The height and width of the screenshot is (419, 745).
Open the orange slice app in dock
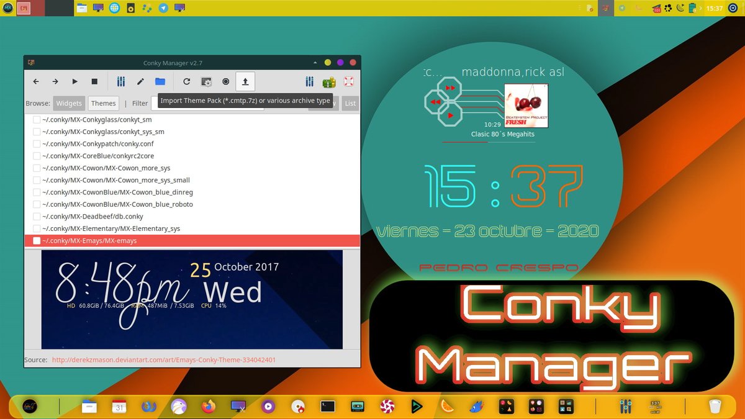[447, 407]
